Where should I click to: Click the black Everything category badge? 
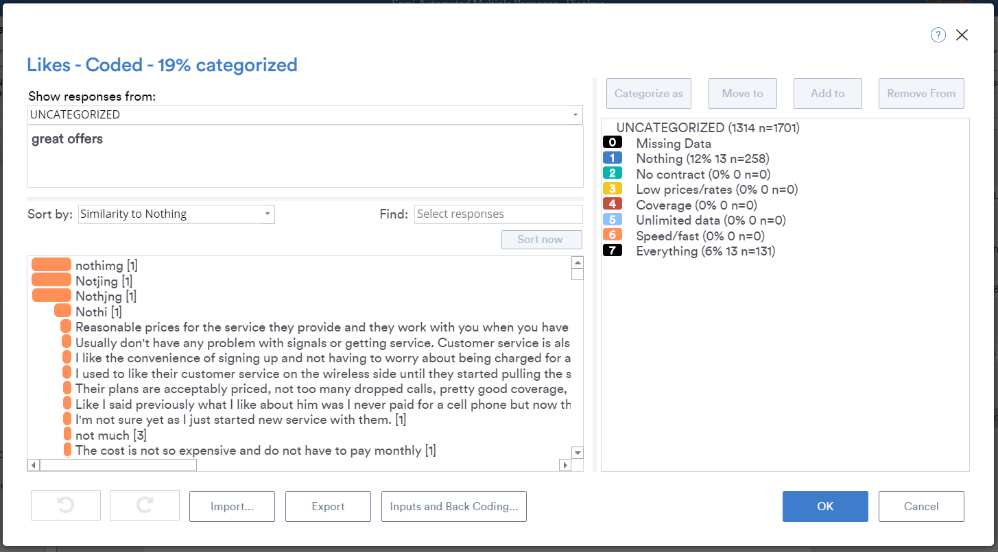613,251
